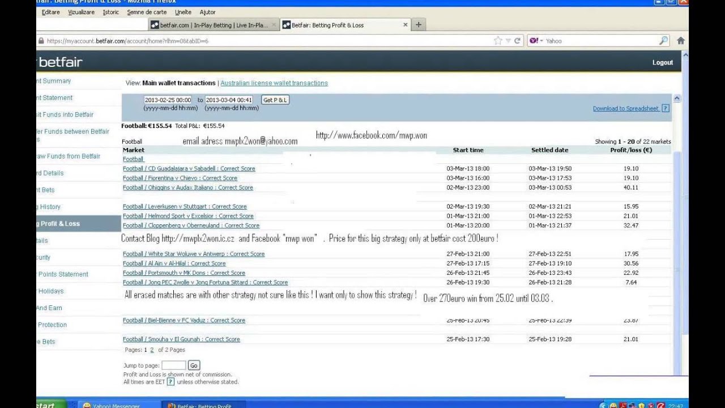Click the Start time column header
This screenshot has width=725, height=408.
[468, 150]
